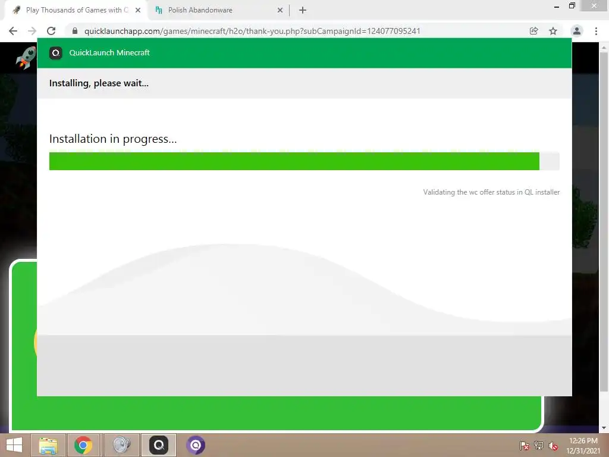Image resolution: width=609 pixels, height=457 pixels.
Task: Minimize the Chrome window
Action: tap(557, 6)
